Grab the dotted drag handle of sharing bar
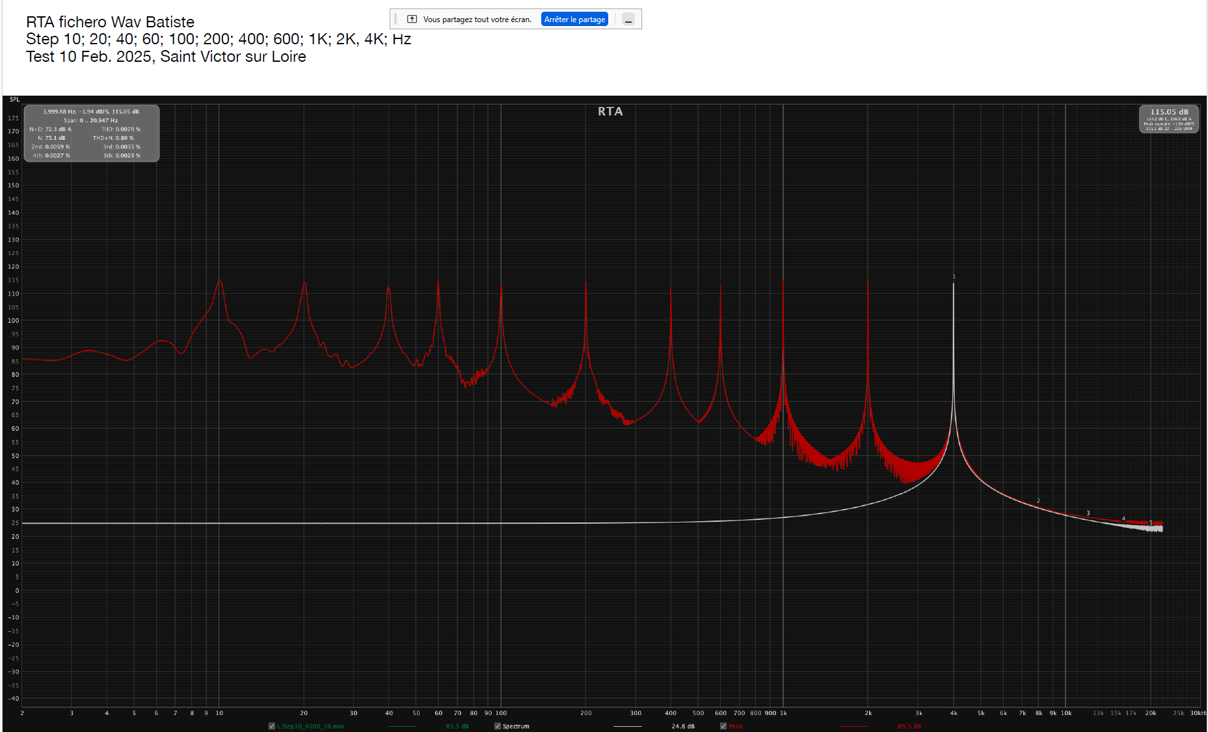 [x=396, y=19]
